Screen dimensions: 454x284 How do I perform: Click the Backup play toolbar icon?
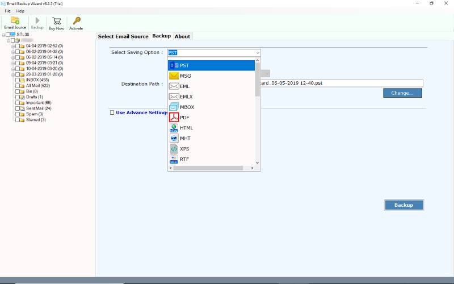click(x=37, y=20)
